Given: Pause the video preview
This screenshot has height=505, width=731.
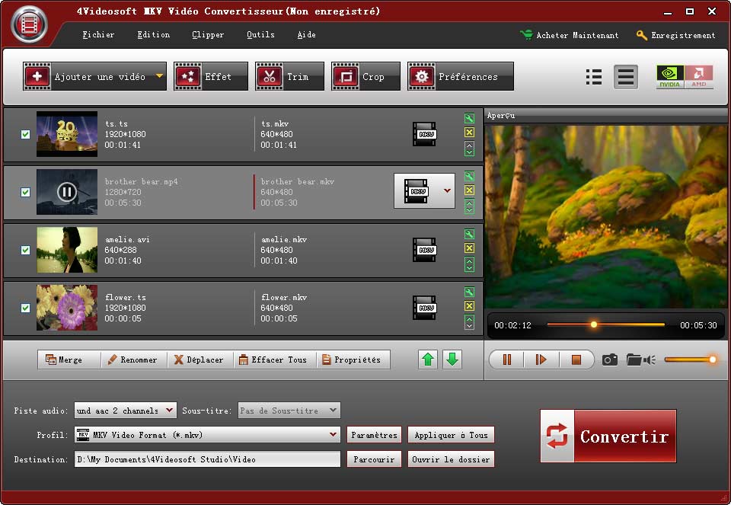Looking at the screenshot, I should coord(506,360).
